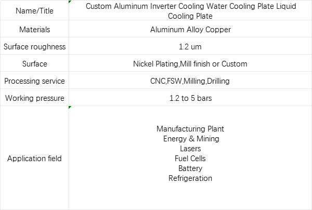
Task: Select the Name/Title label cell
Action: point(35,10)
